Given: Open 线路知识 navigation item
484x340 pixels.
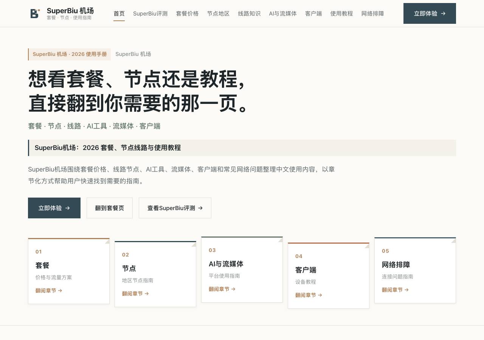Looking at the screenshot, I should point(249,14).
